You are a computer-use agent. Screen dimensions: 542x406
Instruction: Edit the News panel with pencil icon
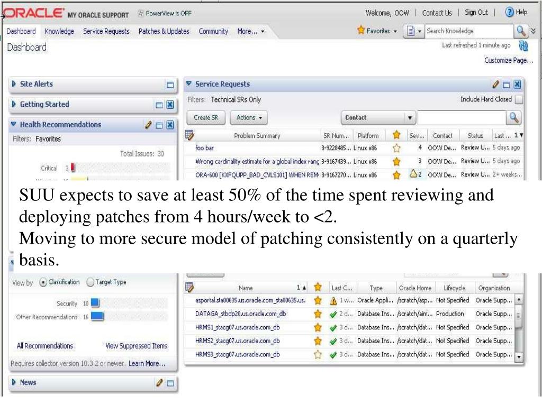click(x=159, y=383)
